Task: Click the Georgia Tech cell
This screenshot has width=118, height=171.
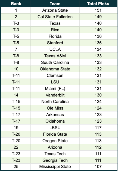Action: [55, 160]
